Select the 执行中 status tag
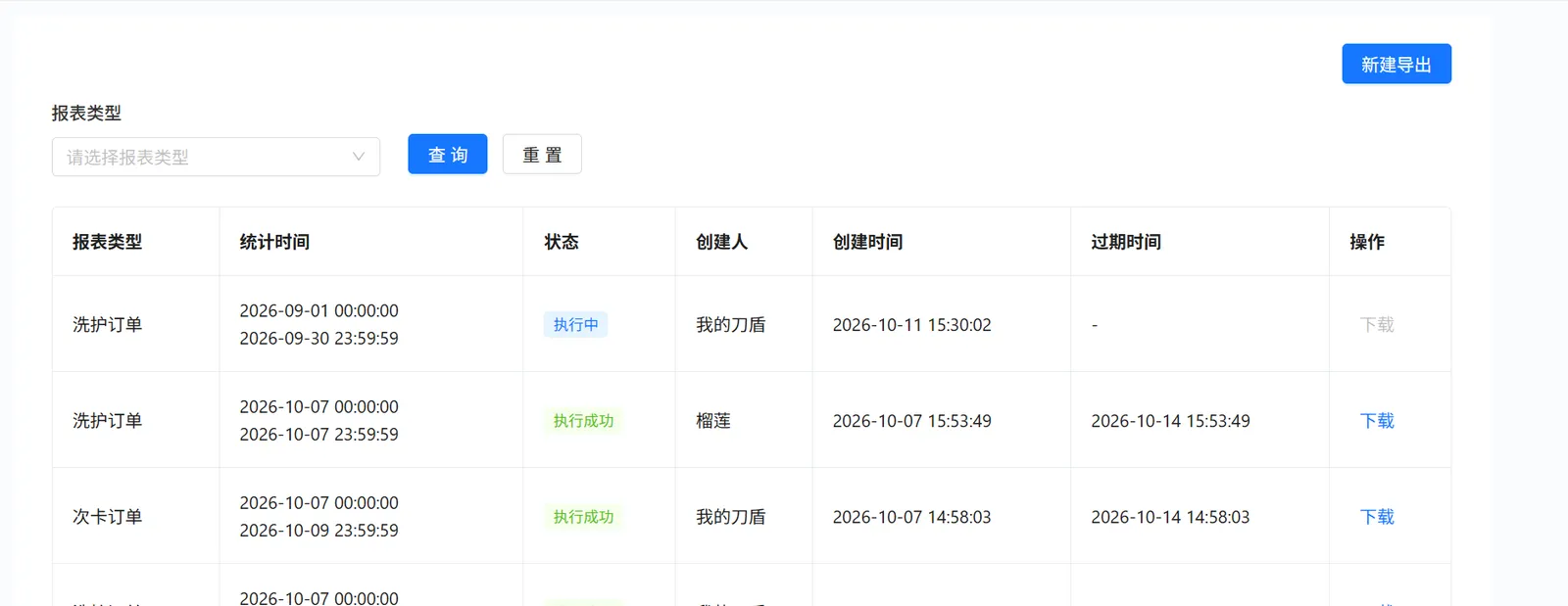Viewport: 1568px width, 606px height. [x=575, y=325]
